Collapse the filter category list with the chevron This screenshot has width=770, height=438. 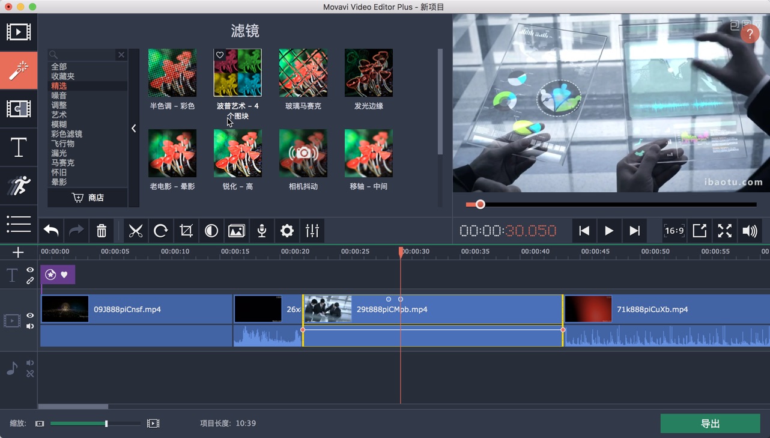coord(133,128)
